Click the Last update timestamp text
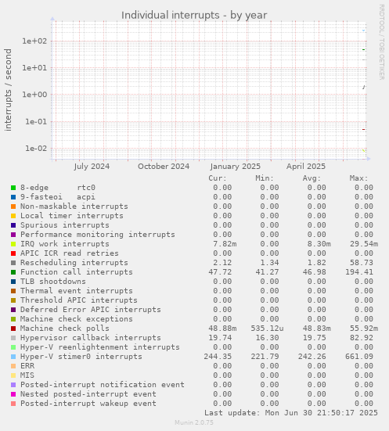Image resolution: width=389 pixels, height=431 pixels. (x=291, y=413)
